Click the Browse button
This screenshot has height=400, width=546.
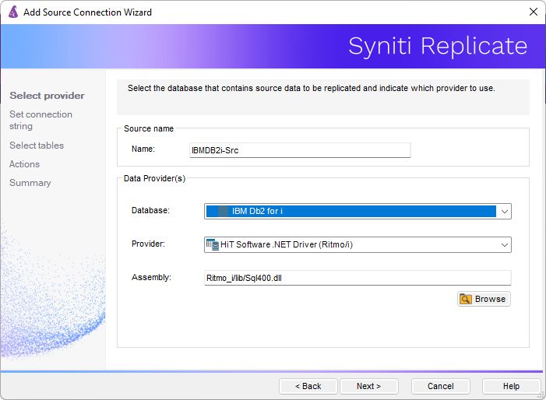484,299
